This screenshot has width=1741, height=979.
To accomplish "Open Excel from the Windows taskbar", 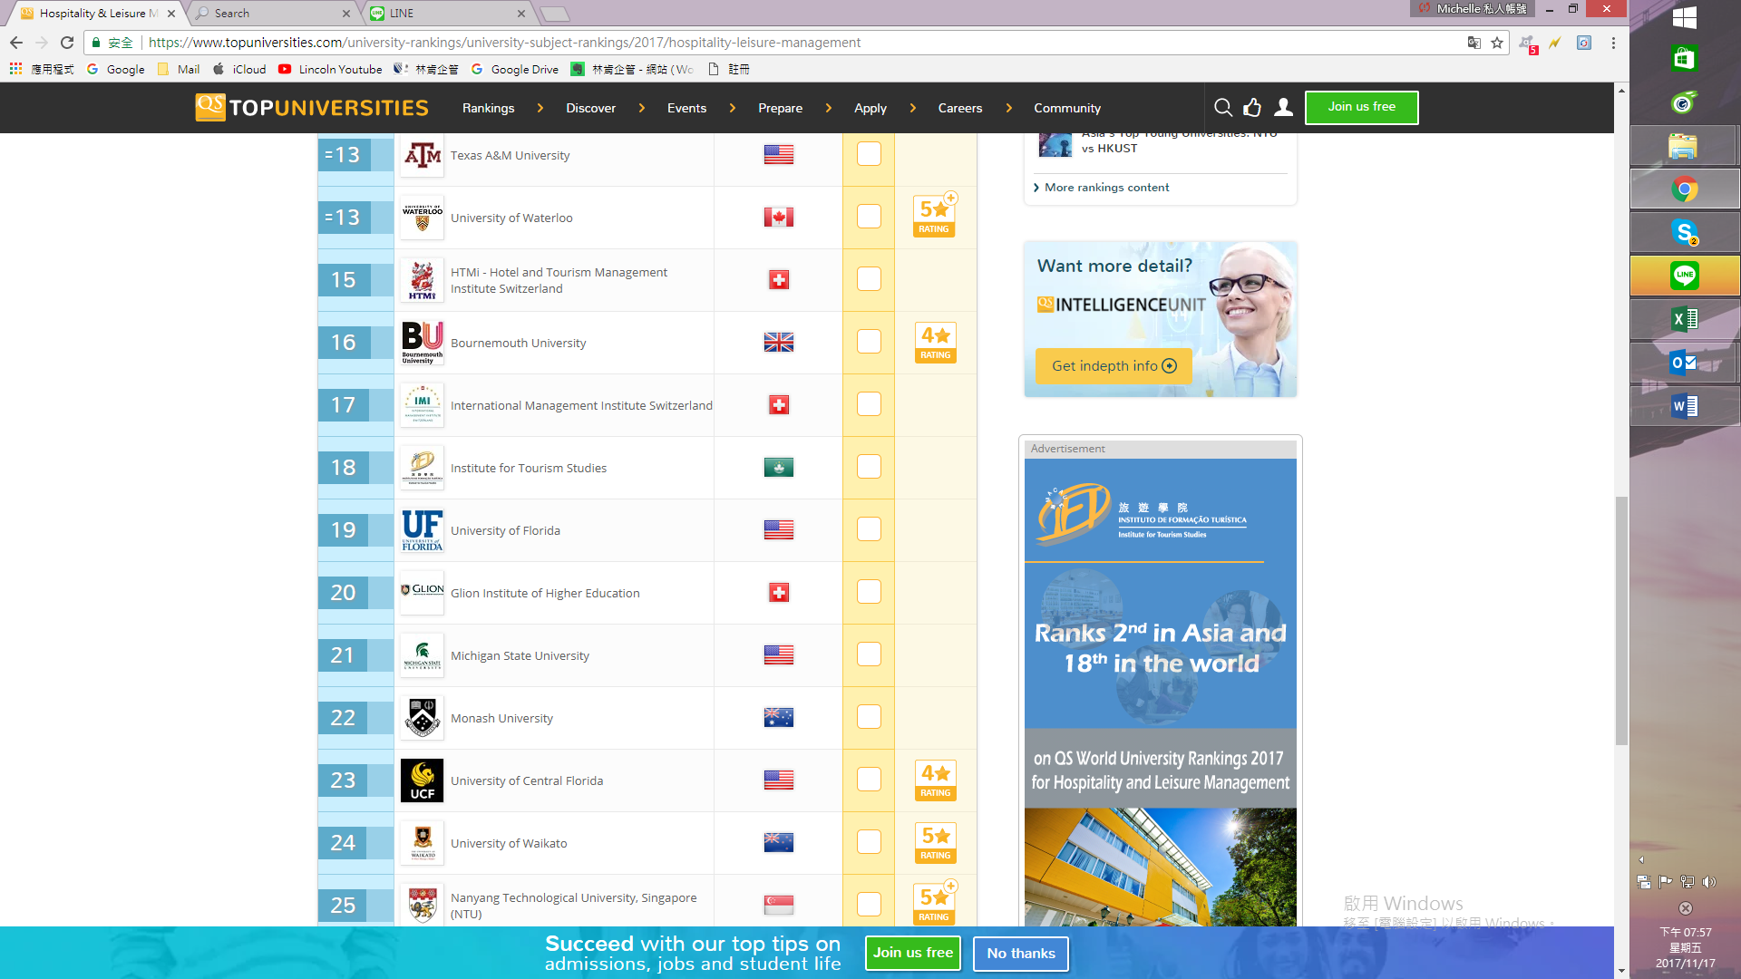I will tap(1684, 319).
